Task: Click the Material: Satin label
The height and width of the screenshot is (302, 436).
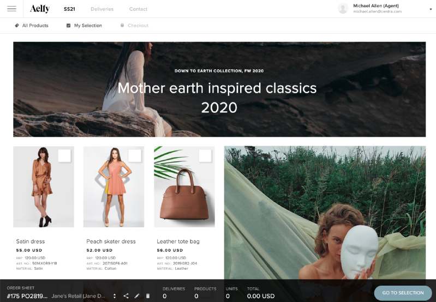Action: coord(29,269)
